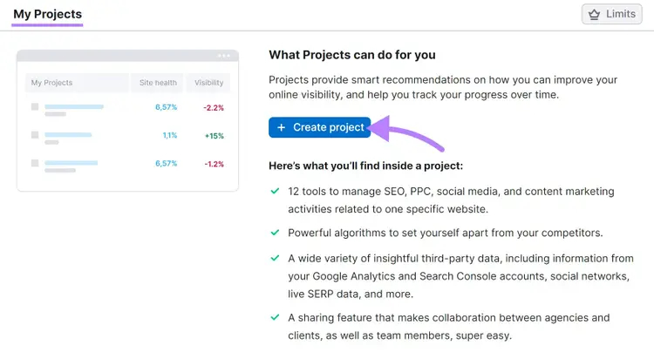Screen dimensions: 654x352
Task: Click the three-dots icon in preview window
Action: point(223,56)
